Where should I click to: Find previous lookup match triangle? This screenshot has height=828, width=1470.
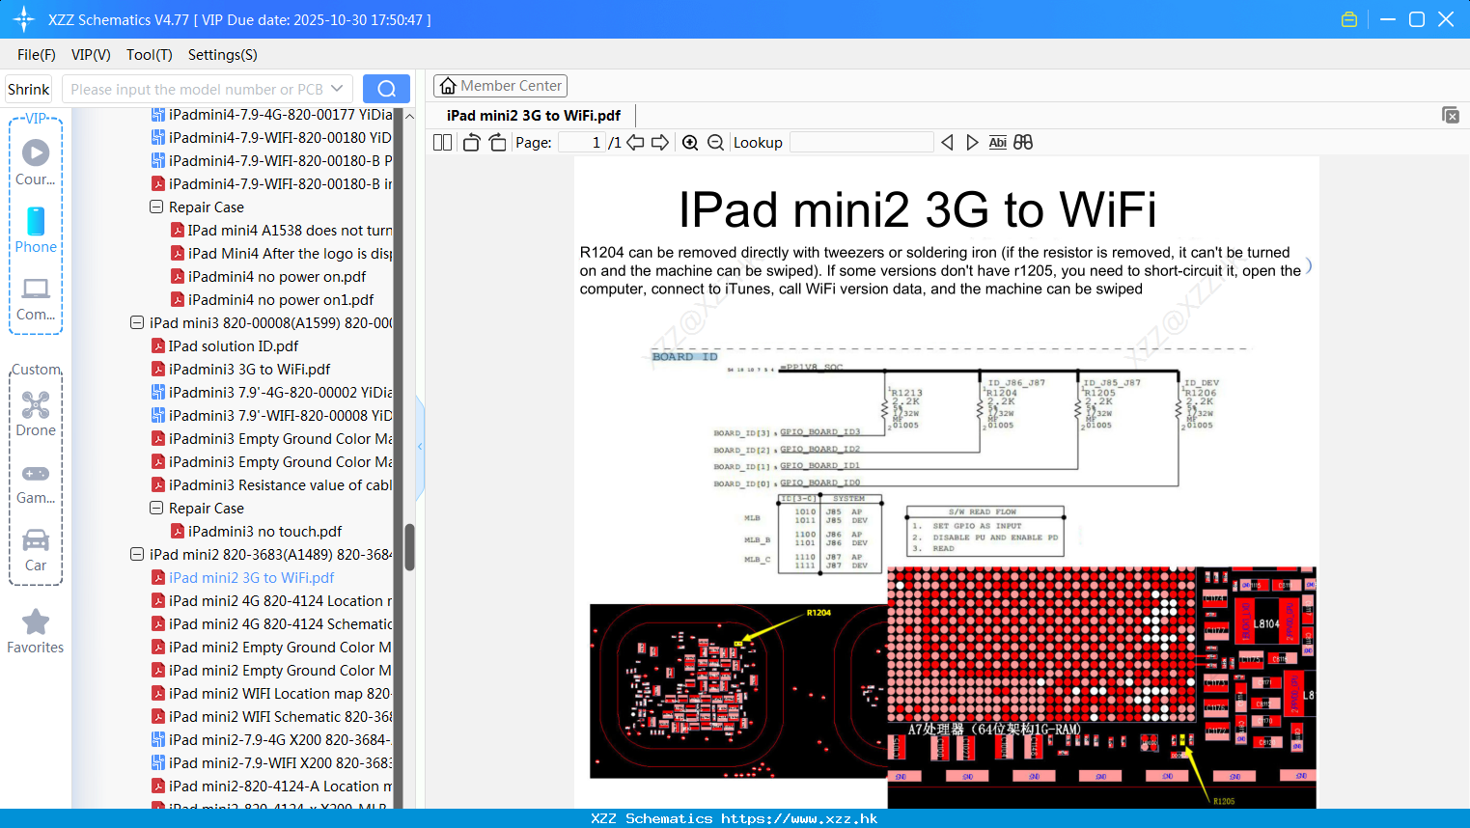pyautogui.click(x=947, y=143)
